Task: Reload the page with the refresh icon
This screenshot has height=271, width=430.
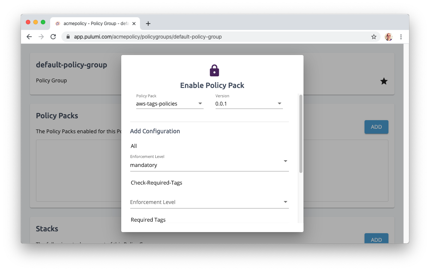Action: pyautogui.click(x=53, y=37)
